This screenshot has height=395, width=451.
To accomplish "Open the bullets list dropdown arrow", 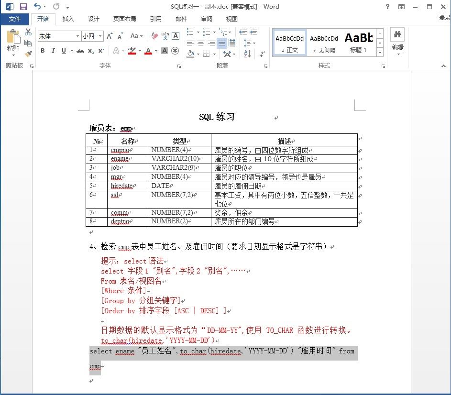I will [x=198, y=32].
